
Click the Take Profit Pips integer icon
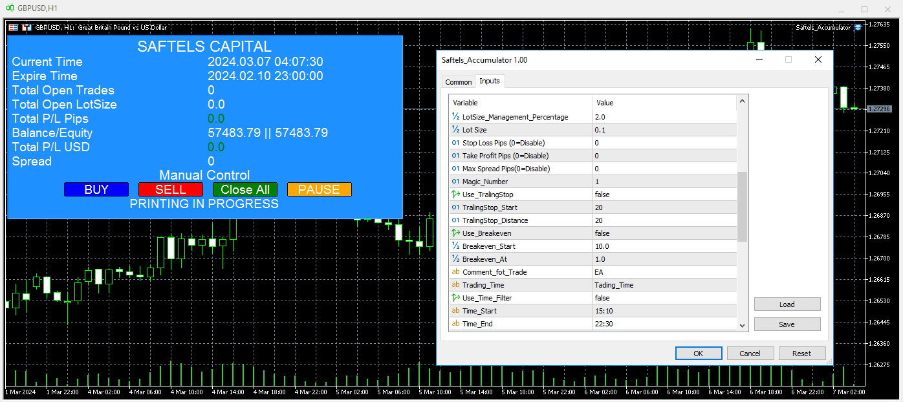tap(455, 156)
